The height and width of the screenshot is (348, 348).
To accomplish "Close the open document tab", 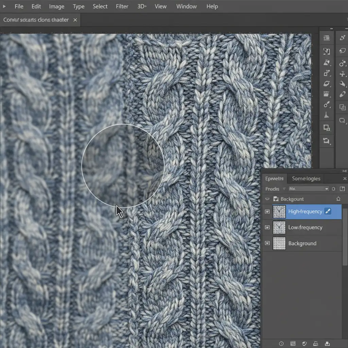I will pos(75,20).
